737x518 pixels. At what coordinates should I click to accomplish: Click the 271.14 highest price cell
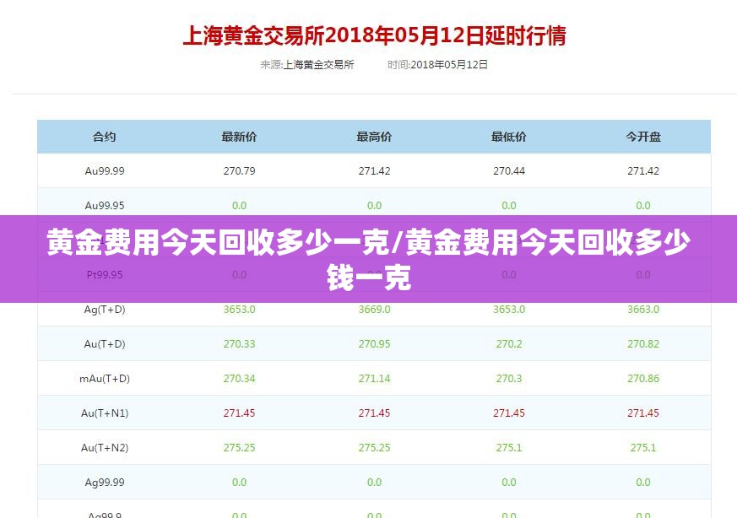tap(374, 379)
